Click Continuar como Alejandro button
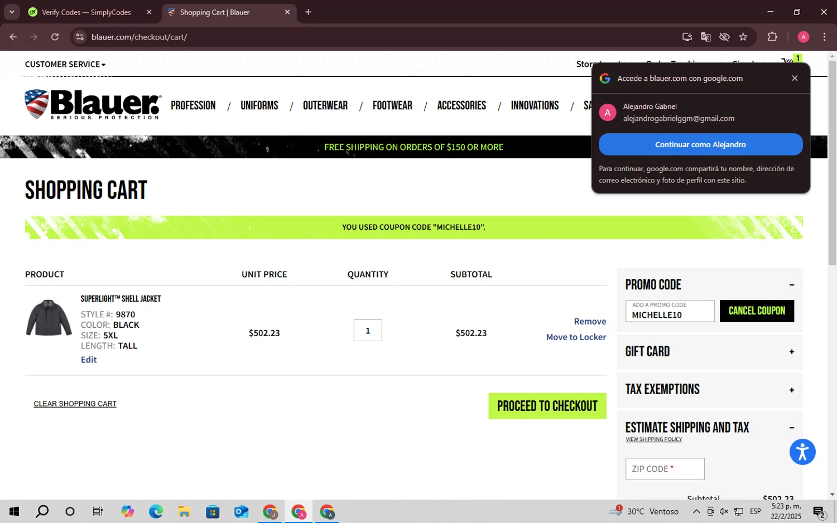 coord(700,144)
